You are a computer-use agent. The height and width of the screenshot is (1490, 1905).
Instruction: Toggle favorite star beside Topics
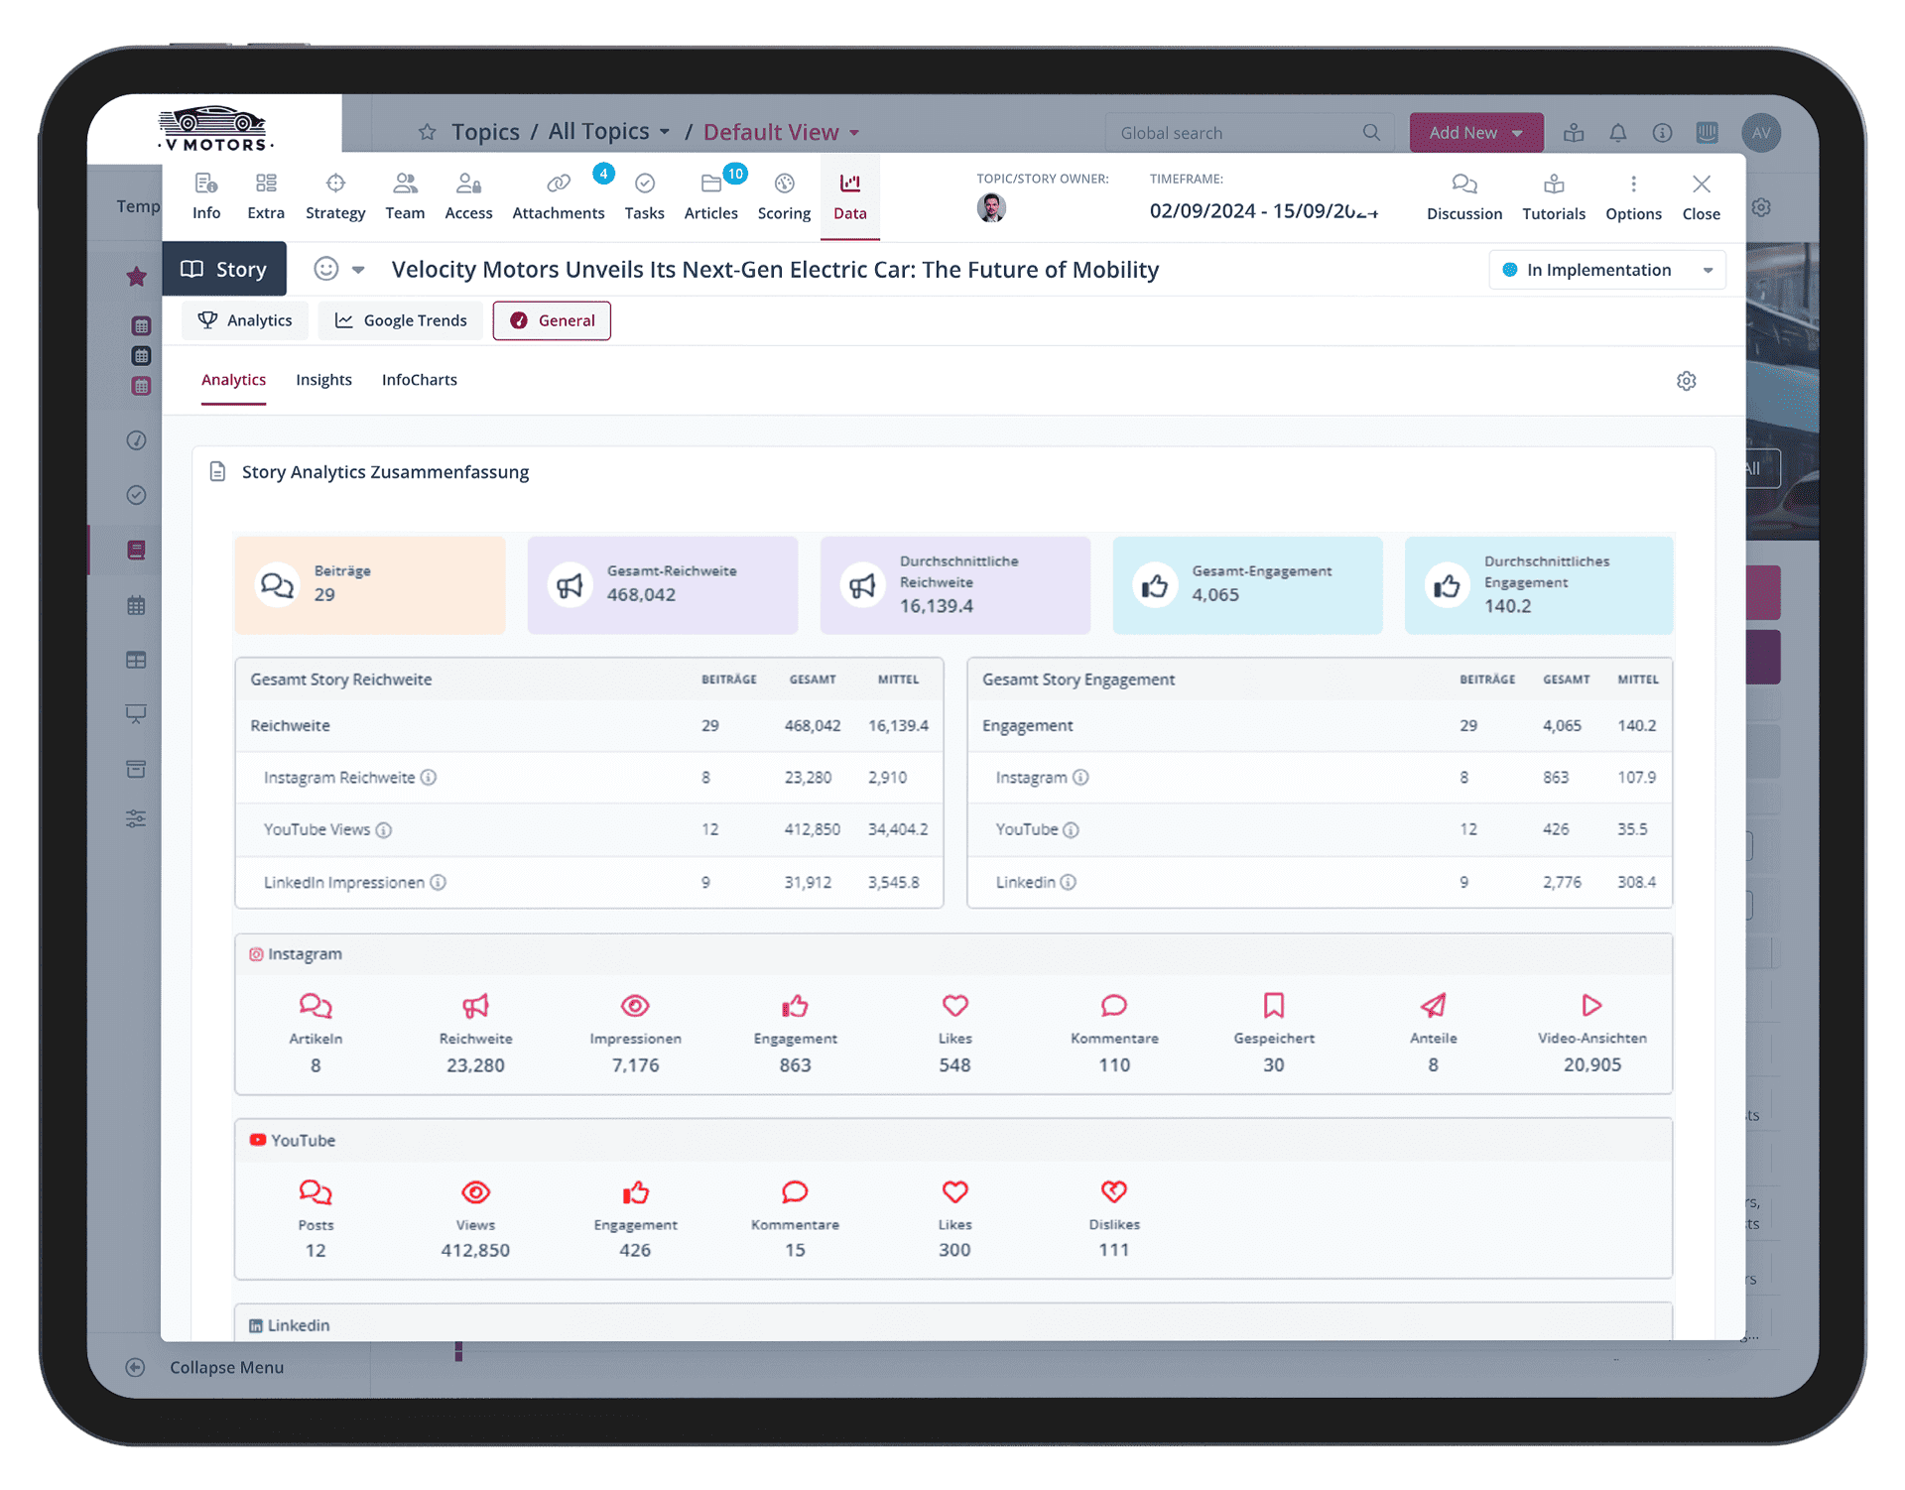pos(427,132)
